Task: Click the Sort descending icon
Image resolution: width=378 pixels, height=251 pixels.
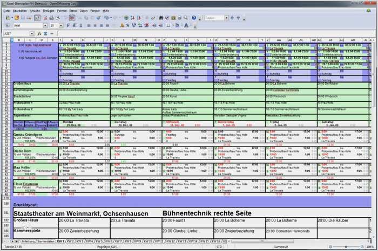Action: (139, 18)
